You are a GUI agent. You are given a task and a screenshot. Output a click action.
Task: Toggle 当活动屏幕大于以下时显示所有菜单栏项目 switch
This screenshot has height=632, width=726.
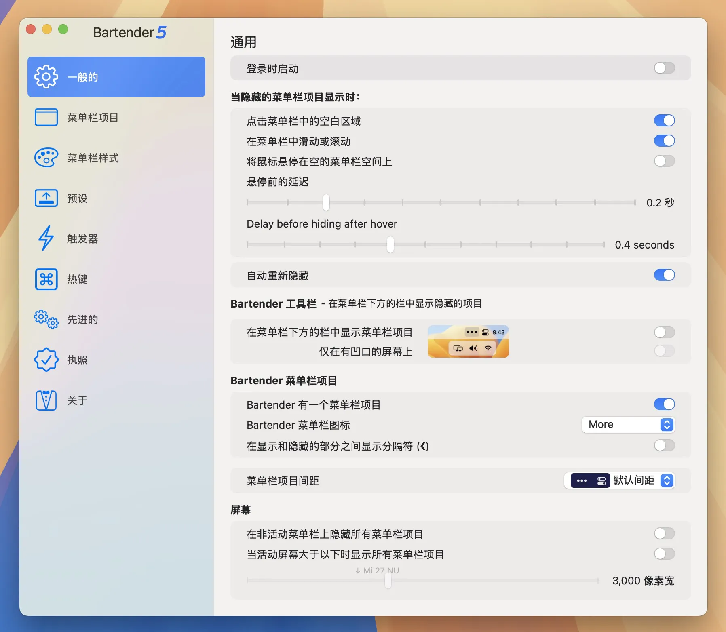coord(664,554)
